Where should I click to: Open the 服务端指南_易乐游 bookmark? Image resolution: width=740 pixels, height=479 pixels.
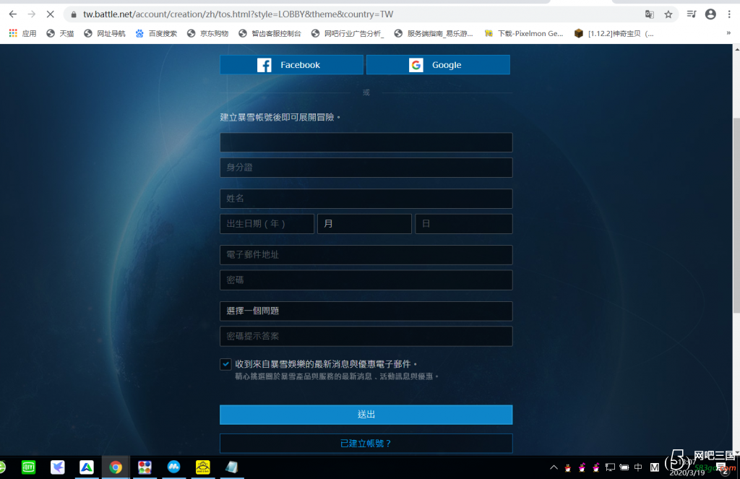pos(434,33)
